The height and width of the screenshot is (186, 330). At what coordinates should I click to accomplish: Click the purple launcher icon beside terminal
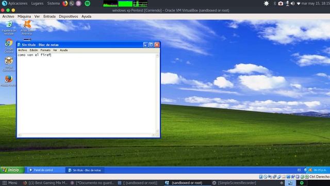point(78,4)
